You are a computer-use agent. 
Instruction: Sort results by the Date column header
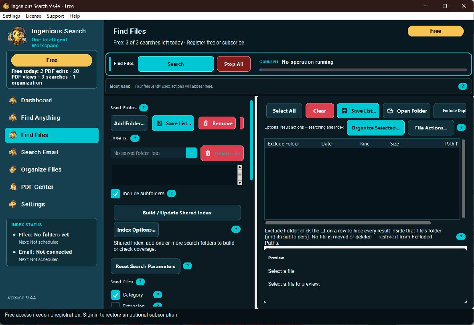click(x=326, y=144)
